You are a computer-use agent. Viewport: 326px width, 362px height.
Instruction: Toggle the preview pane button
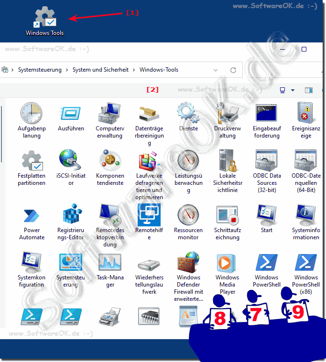309,90
